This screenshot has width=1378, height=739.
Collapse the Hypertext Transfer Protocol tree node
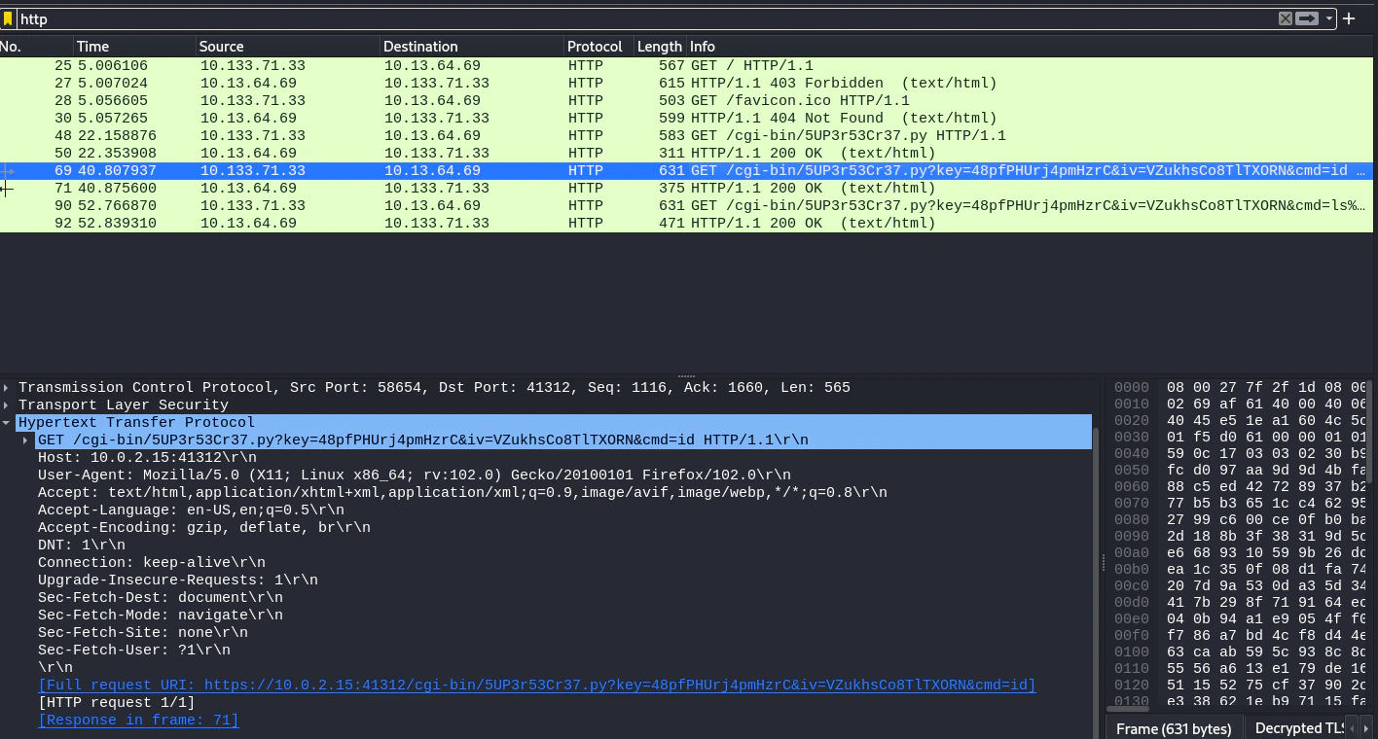point(7,423)
